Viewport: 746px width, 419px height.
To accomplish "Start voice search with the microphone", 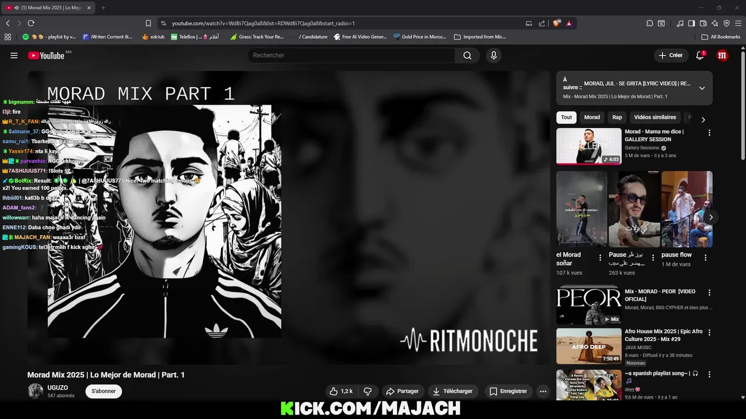I will pyautogui.click(x=494, y=55).
